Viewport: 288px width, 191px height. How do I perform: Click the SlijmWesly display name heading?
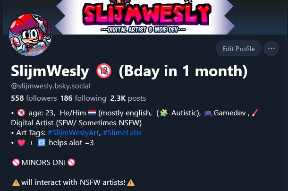pyautogui.click(x=50, y=71)
